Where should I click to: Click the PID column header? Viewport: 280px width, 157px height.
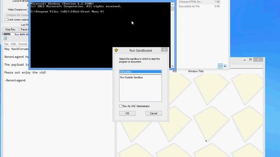pyautogui.click(x=175, y=71)
